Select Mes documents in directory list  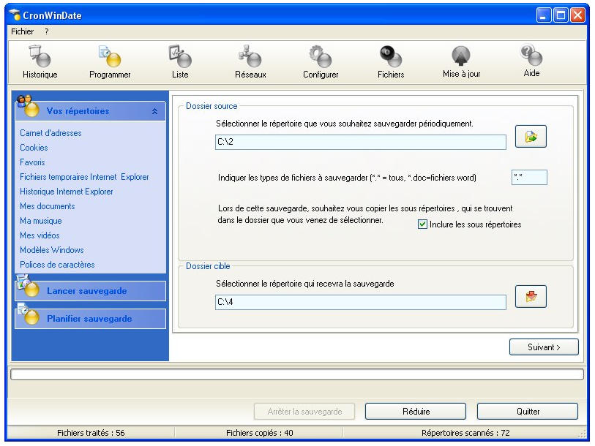[x=48, y=206]
